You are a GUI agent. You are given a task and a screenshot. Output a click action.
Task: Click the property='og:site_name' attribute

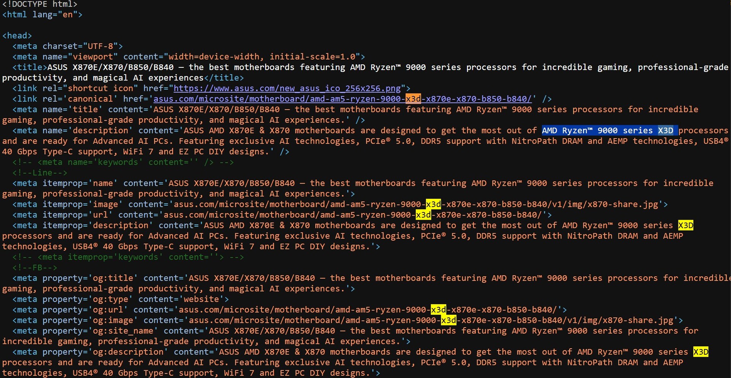[100, 331]
